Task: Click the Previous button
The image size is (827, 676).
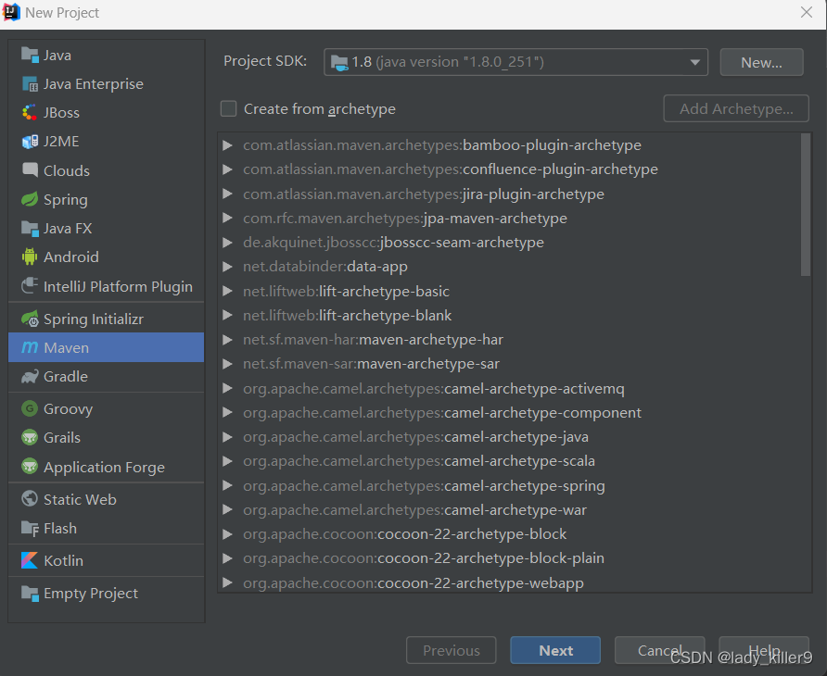Action: [451, 650]
